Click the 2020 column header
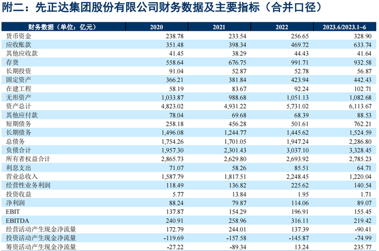 coord(156,27)
